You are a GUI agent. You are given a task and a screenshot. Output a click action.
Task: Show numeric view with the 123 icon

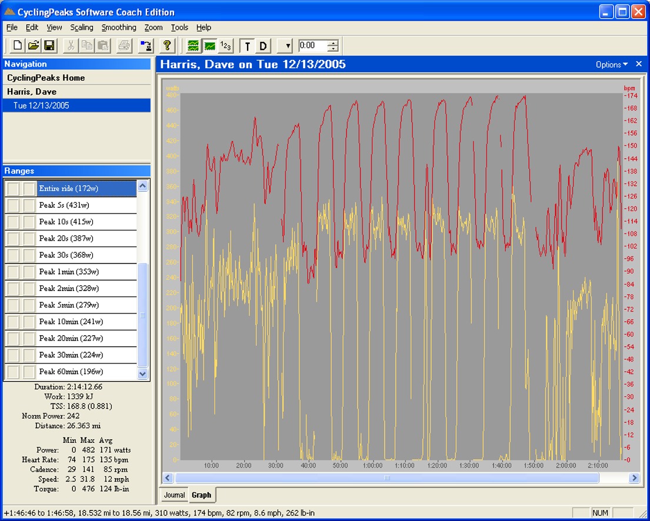coord(225,45)
